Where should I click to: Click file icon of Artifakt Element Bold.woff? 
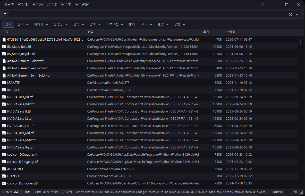(4, 61)
